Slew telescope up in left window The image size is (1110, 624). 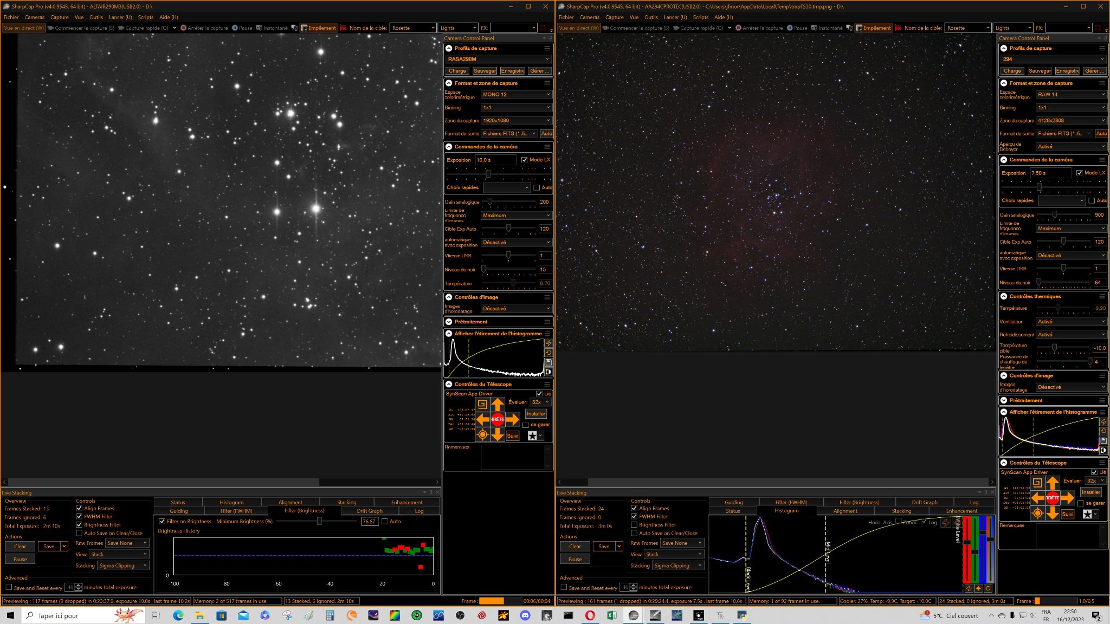click(498, 405)
